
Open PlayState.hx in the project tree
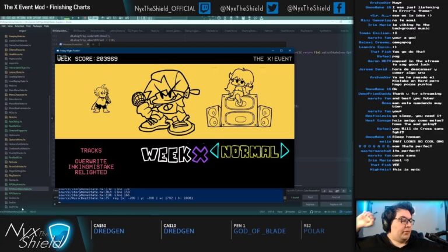pyautogui.click(x=15, y=175)
